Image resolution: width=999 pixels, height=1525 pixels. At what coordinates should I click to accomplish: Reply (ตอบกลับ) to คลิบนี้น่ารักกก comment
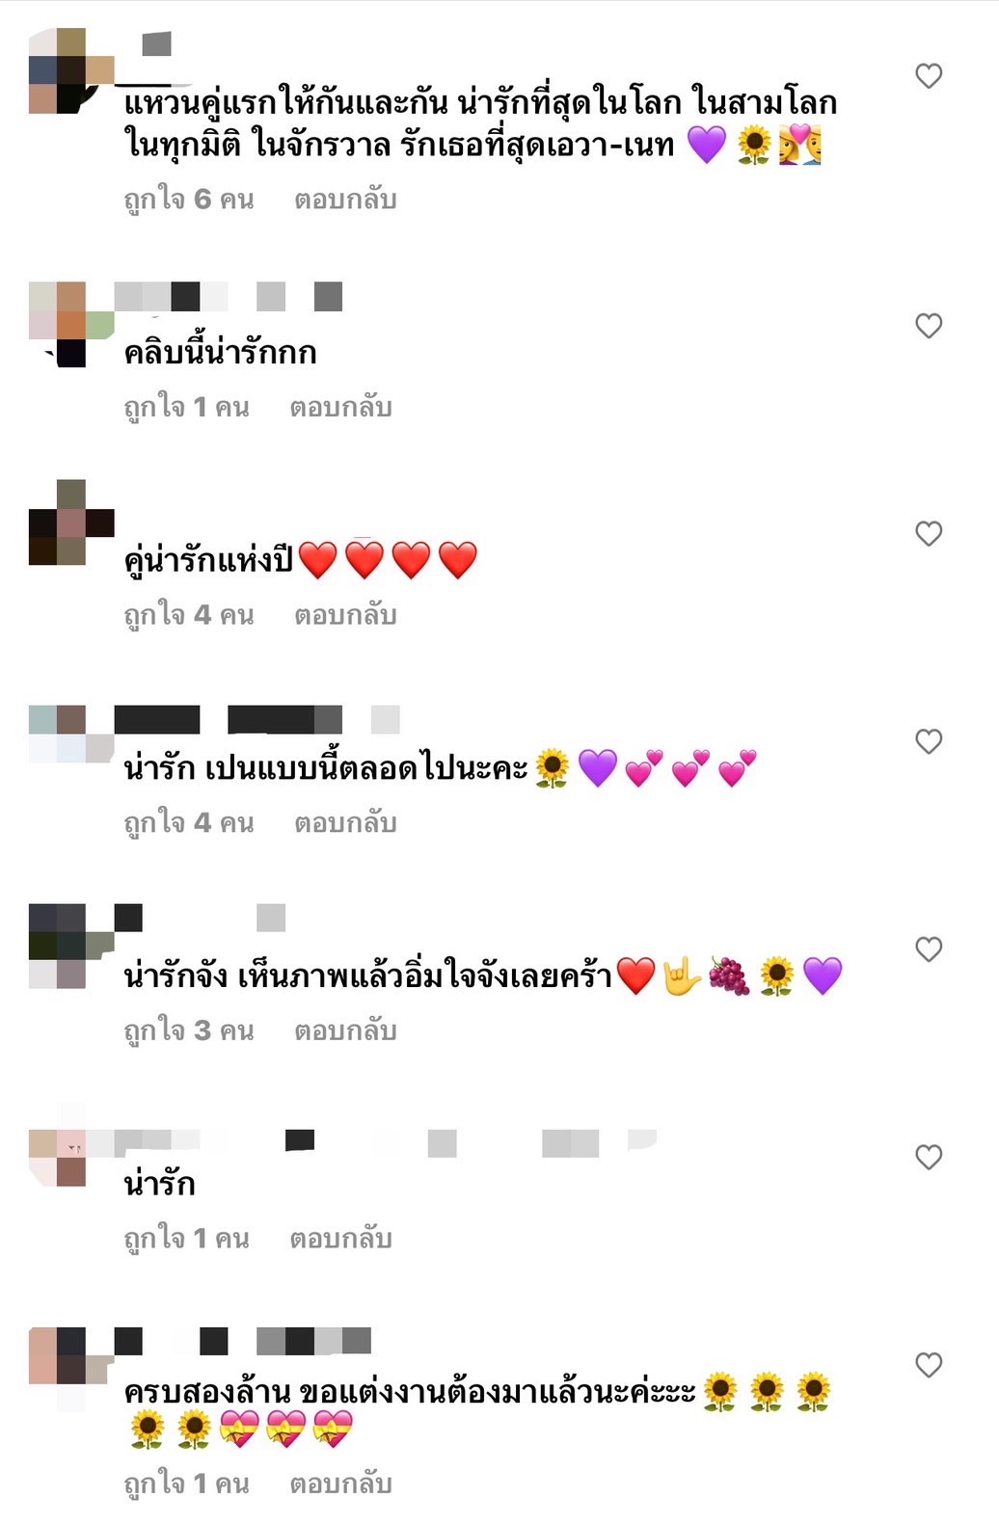pos(340,408)
